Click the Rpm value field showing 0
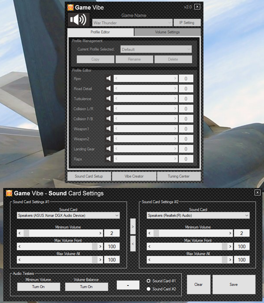264x303 pixels. click(186, 79)
